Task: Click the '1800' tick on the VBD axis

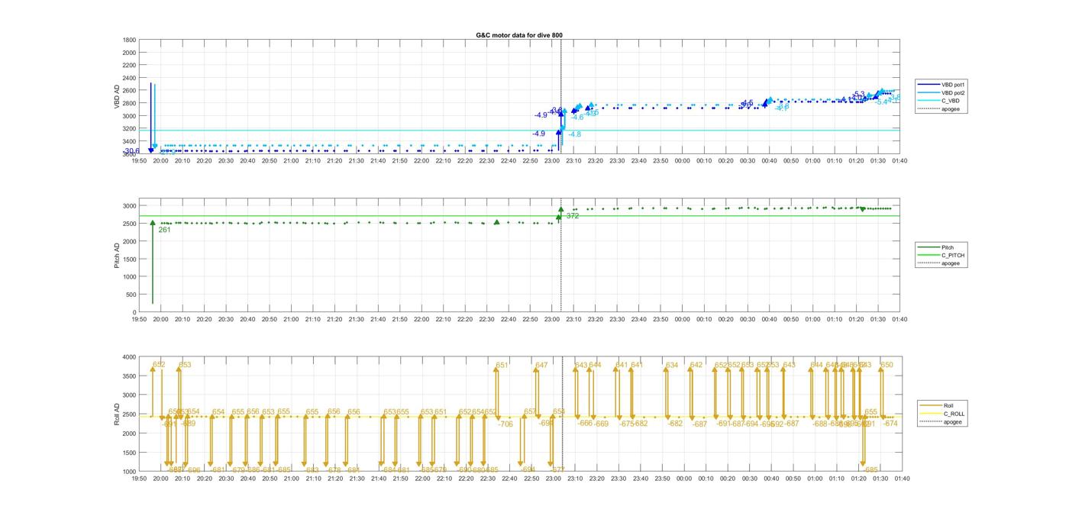Action: coord(129,40)
